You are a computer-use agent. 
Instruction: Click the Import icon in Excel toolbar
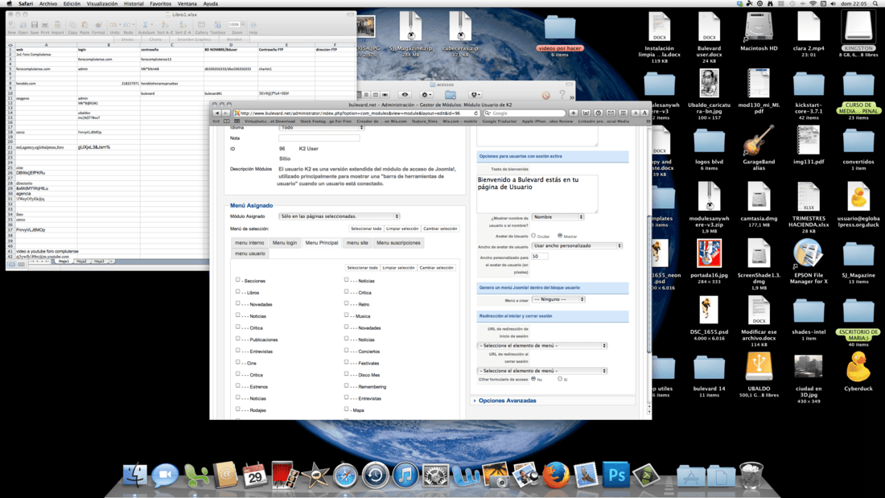(x=58, y=26)
